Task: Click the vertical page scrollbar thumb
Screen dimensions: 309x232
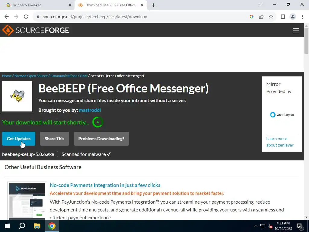Action: click(307, 41)
